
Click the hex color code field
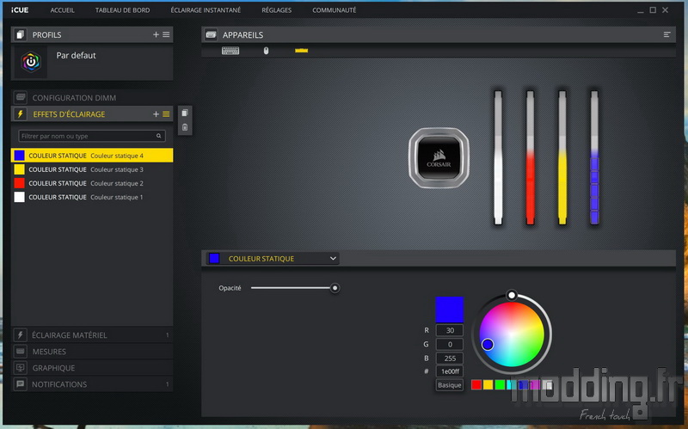[x=449, y=371]
